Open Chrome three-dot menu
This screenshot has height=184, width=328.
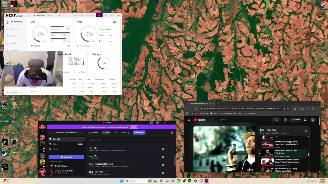pos(318,109)
